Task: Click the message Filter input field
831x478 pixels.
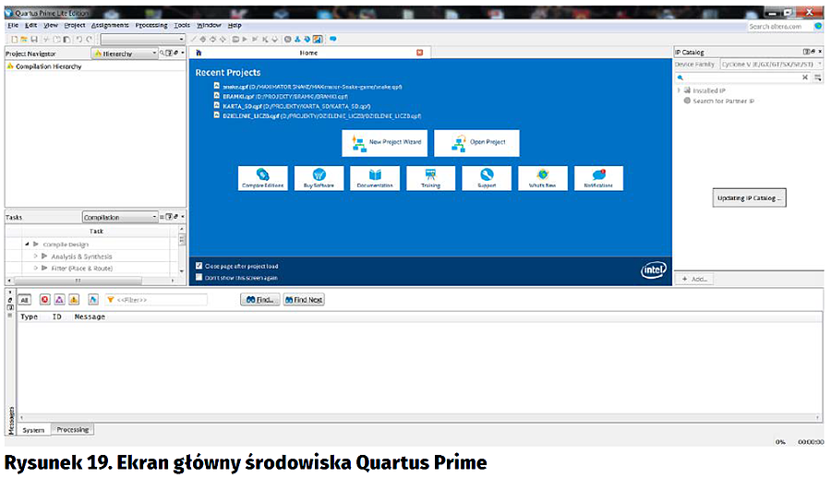Action: click(157, 300)
